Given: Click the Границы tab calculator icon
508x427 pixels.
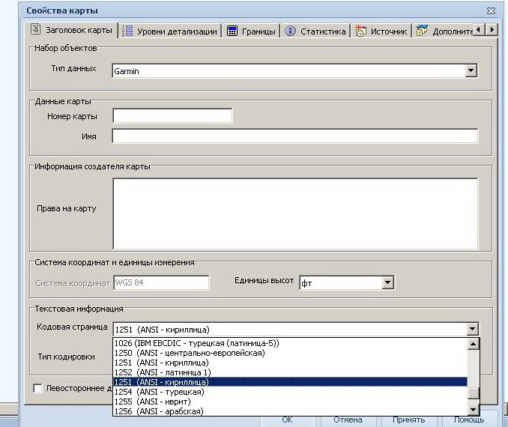Looking at the screenshot, I should coord(232,31).
